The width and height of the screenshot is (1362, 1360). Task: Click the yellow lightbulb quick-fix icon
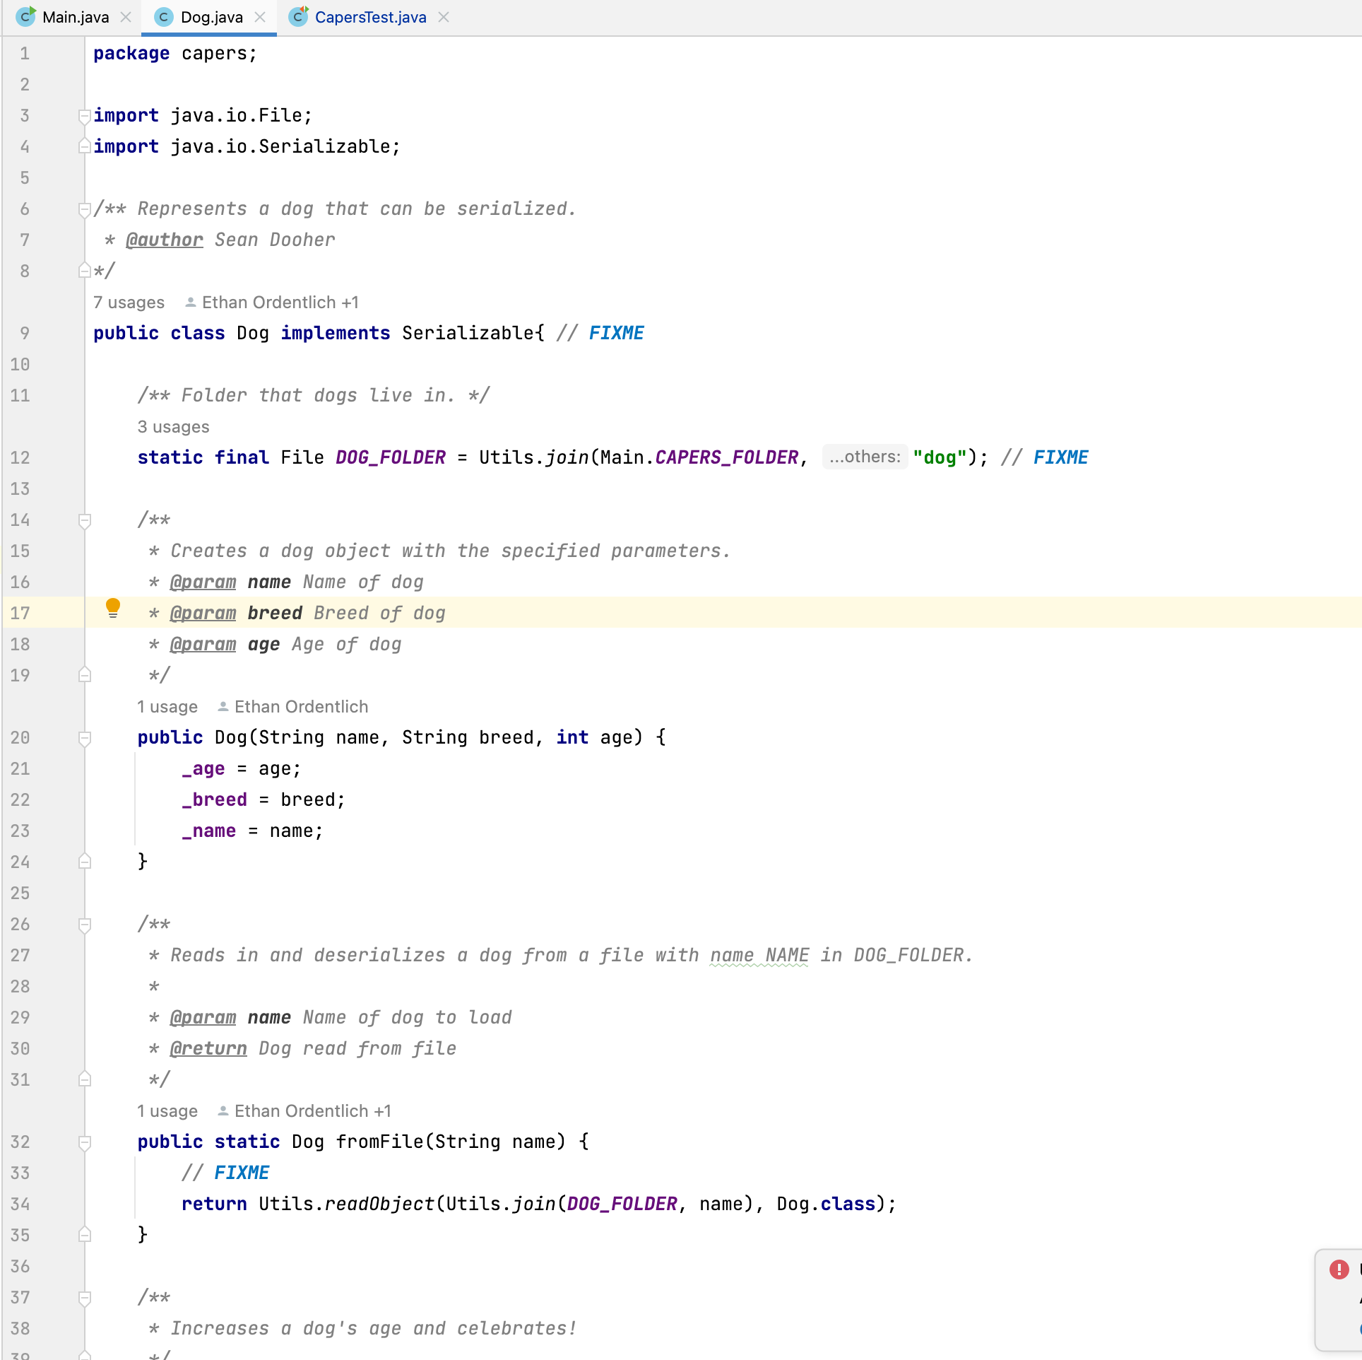click(x=113, y=607)
